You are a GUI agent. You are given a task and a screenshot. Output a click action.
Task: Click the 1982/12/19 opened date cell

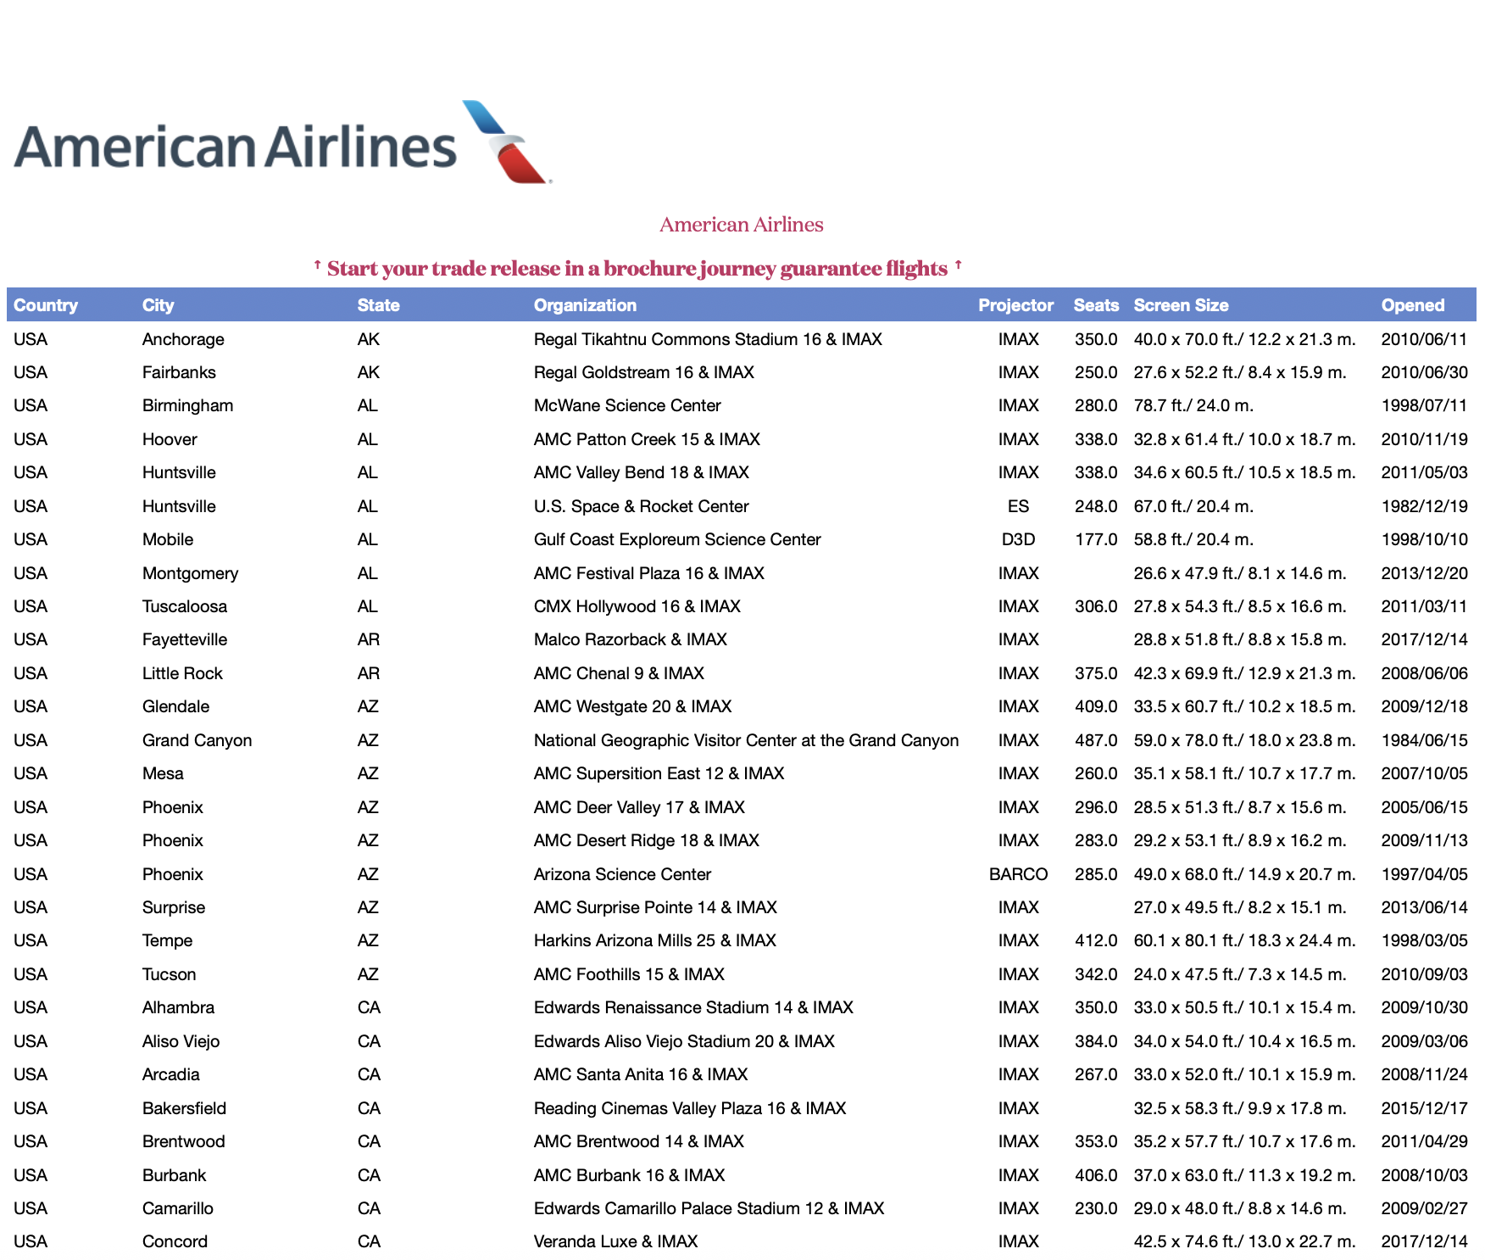[x=1424, y=506]
